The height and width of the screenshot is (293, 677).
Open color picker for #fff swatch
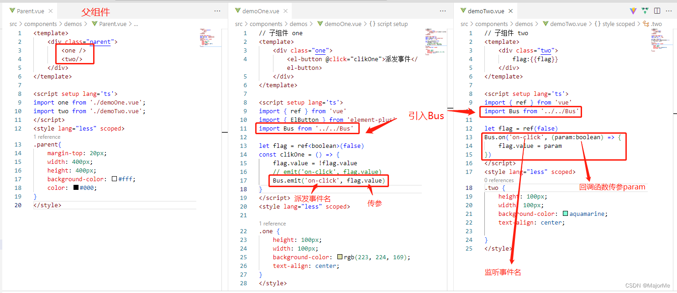click(x=115, y=179)
